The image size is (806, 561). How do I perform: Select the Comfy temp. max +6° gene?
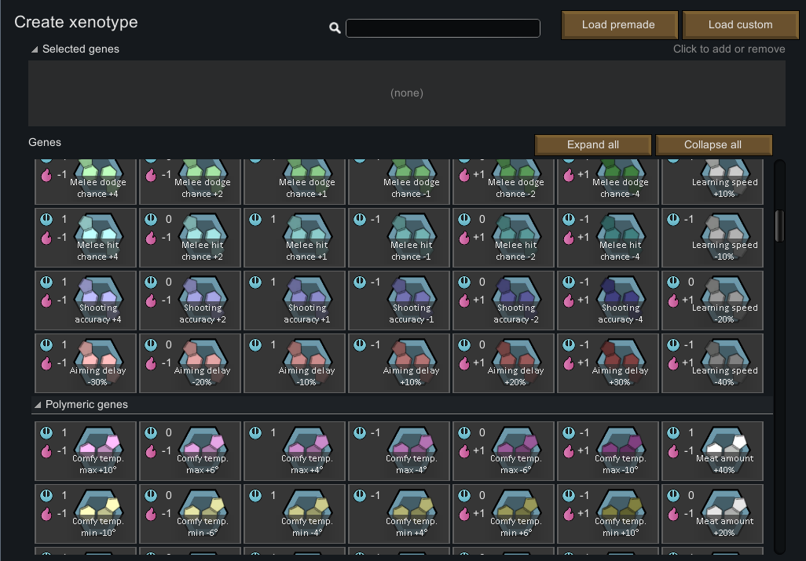pyautogui.click(x=189, y=451)
